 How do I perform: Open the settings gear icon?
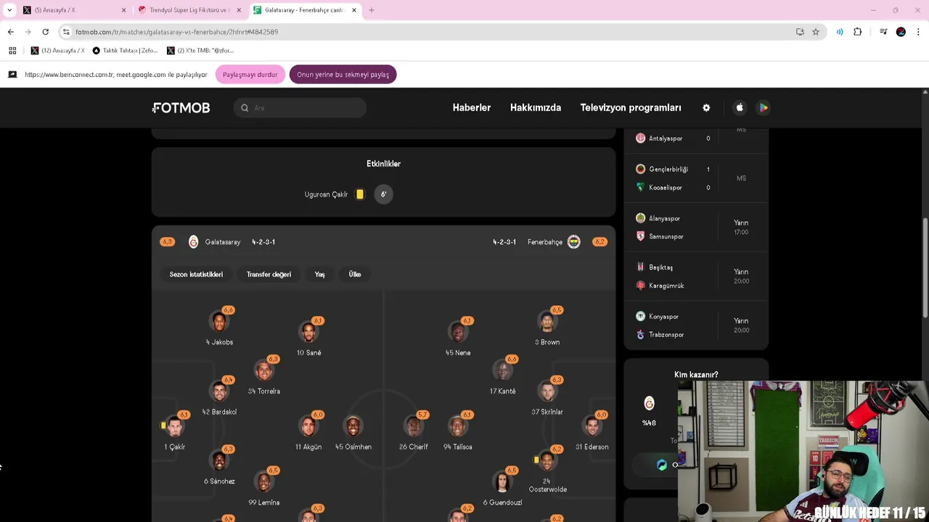(706, 107)
